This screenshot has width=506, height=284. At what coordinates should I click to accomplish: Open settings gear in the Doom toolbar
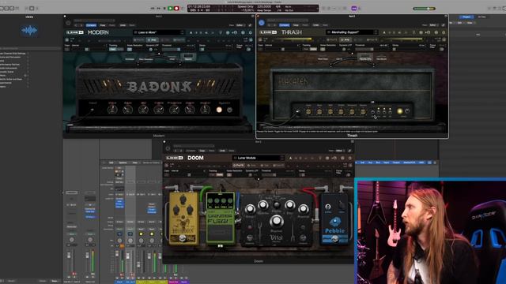coord(349,158)
